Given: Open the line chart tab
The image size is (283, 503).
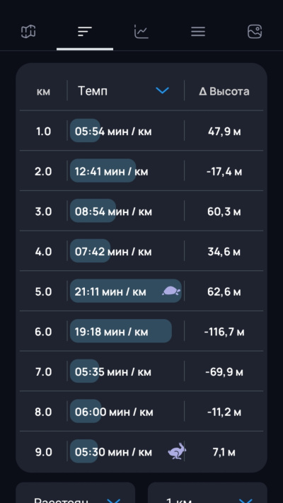Looking at the screenshot, I should (141, 32).
